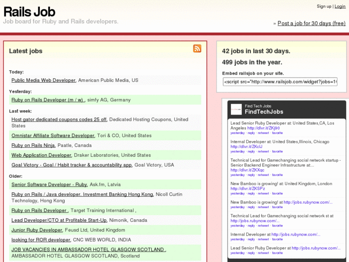
Task: Open jobs.rubynow.com link in Technical Lead tweet
Action: tap(255, 221)
